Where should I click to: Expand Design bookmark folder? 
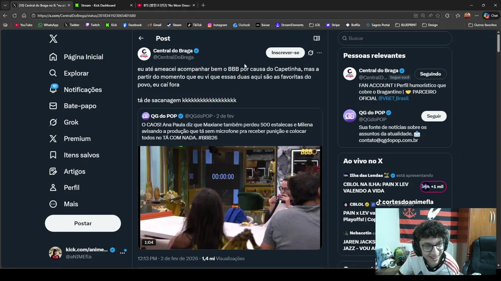tap(430, 25)
